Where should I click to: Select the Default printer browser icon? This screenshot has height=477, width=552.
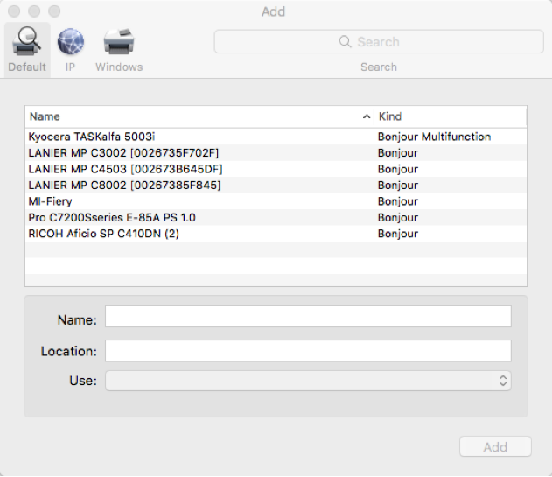(27, 49)
